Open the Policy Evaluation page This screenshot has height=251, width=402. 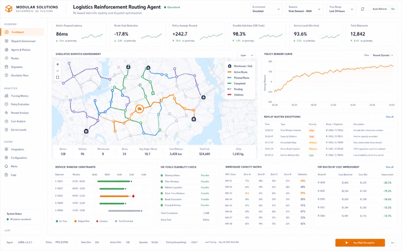[20, 104]
